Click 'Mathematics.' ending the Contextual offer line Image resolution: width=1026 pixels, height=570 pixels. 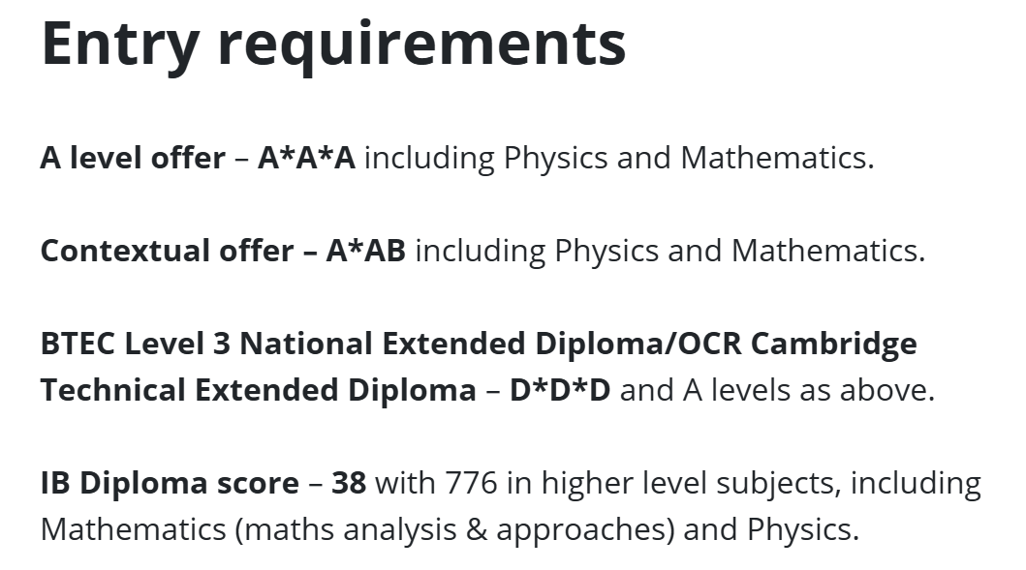point(828,251)
